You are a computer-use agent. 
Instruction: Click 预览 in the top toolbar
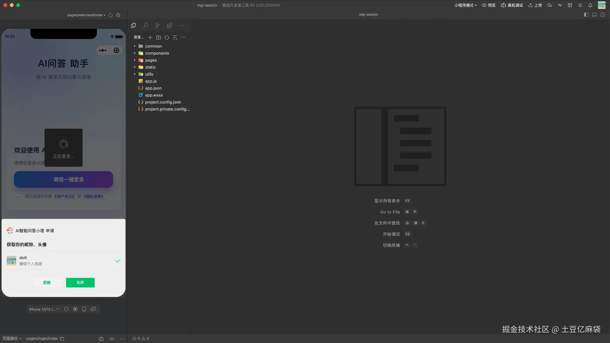click(489, 5)
